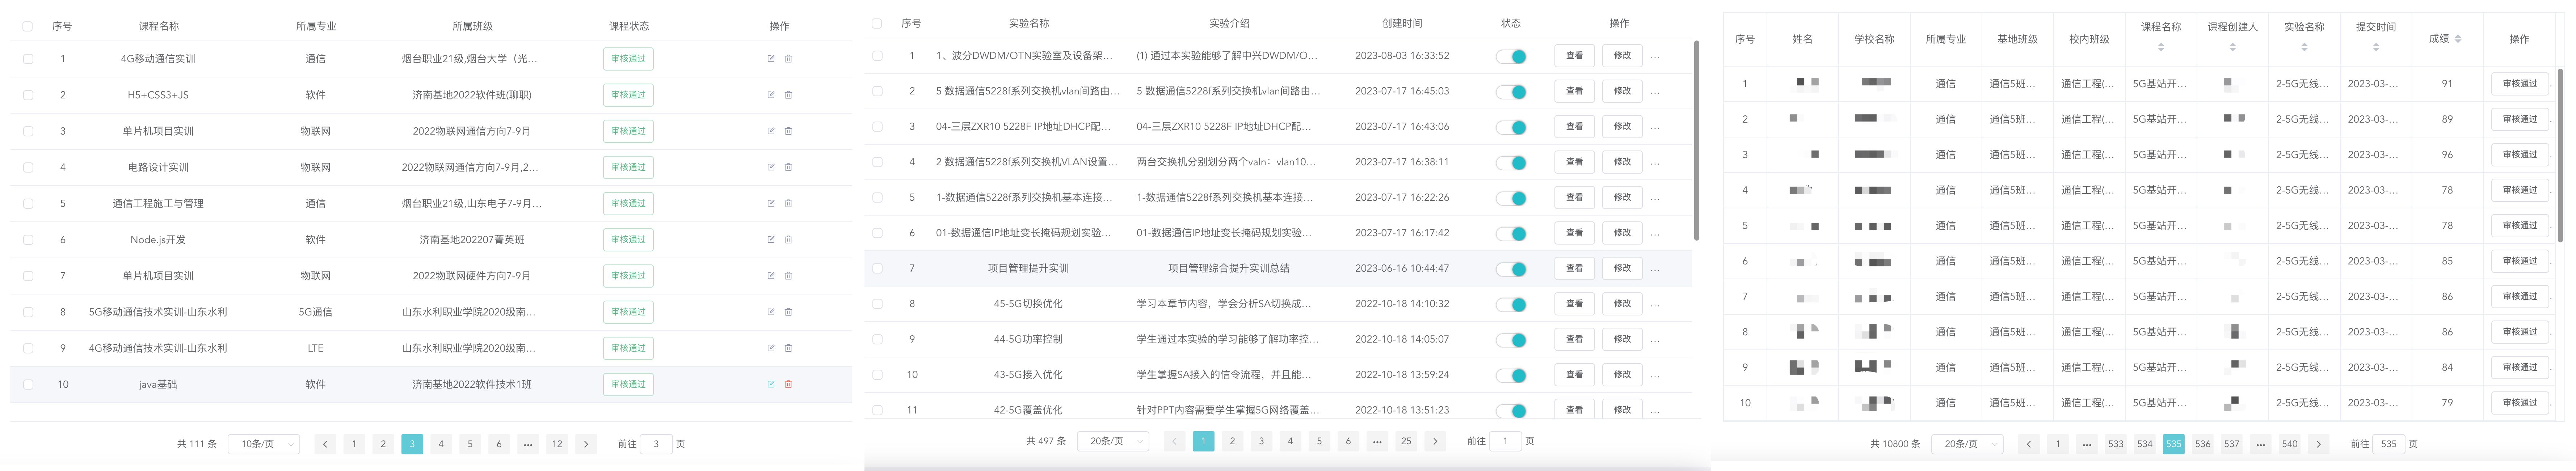
Task: Click 审核通过 button for score 79 row
Action: (2519, 403)
